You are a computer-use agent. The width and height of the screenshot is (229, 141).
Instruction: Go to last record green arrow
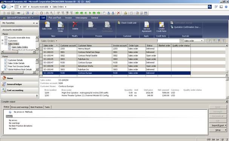pos(98,13)
